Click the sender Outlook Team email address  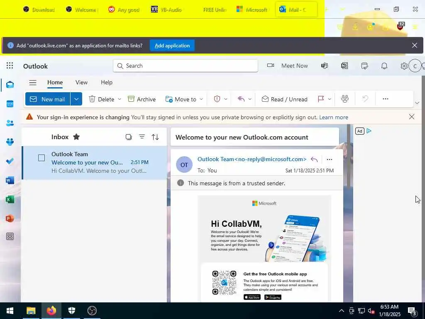(x=252, y=159)
